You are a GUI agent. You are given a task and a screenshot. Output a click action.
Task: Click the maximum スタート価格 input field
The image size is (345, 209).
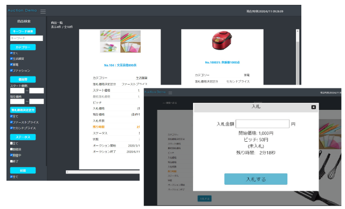(x=37, y=90)
